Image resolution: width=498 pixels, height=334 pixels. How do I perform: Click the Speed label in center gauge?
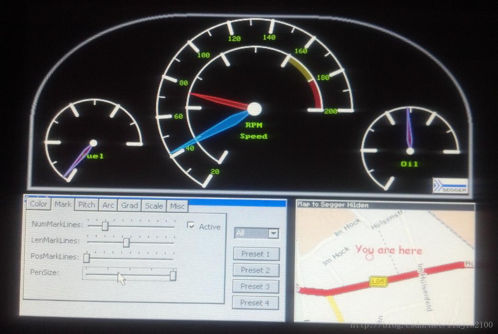(x=254, y=136)
